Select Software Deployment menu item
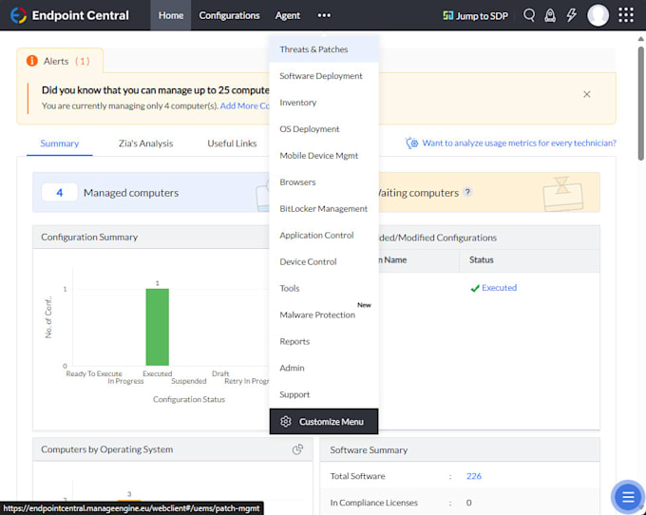This screenshot has width=646, height=515. pos(324,76)
